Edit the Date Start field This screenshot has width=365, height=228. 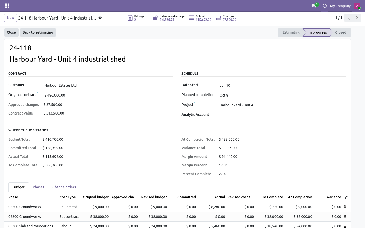coord(282,85)
